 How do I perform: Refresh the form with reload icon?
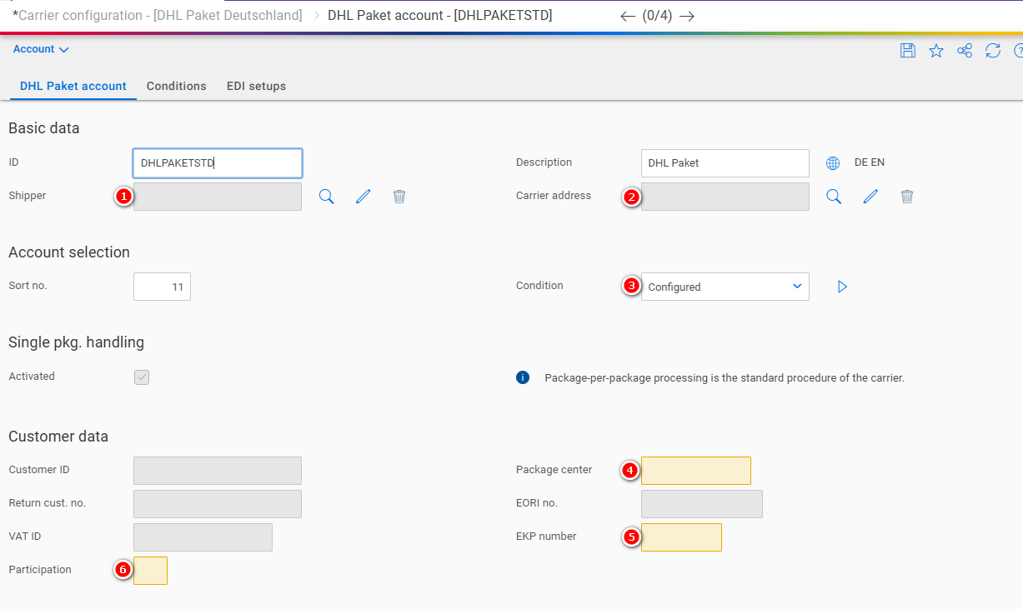pos(993,51)
